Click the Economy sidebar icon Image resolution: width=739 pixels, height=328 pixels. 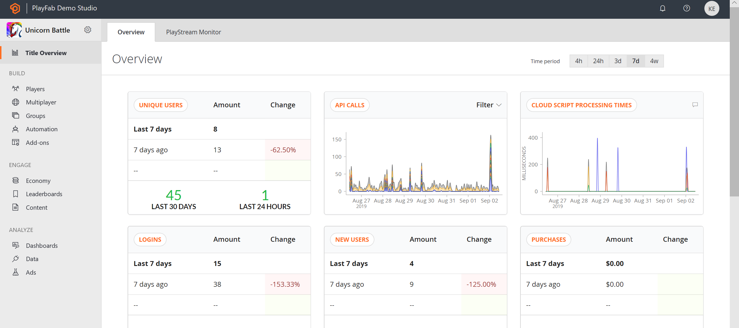click(x=15, y=181)
